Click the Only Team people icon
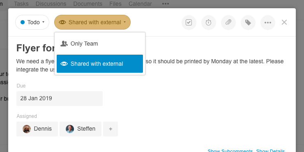This screenshot has height=152, width=304. [64, 44]
